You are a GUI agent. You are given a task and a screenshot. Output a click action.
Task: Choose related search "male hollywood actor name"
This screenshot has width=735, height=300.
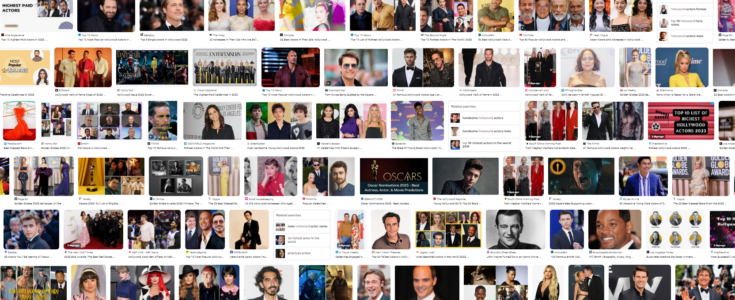click(x=302, y=226)
